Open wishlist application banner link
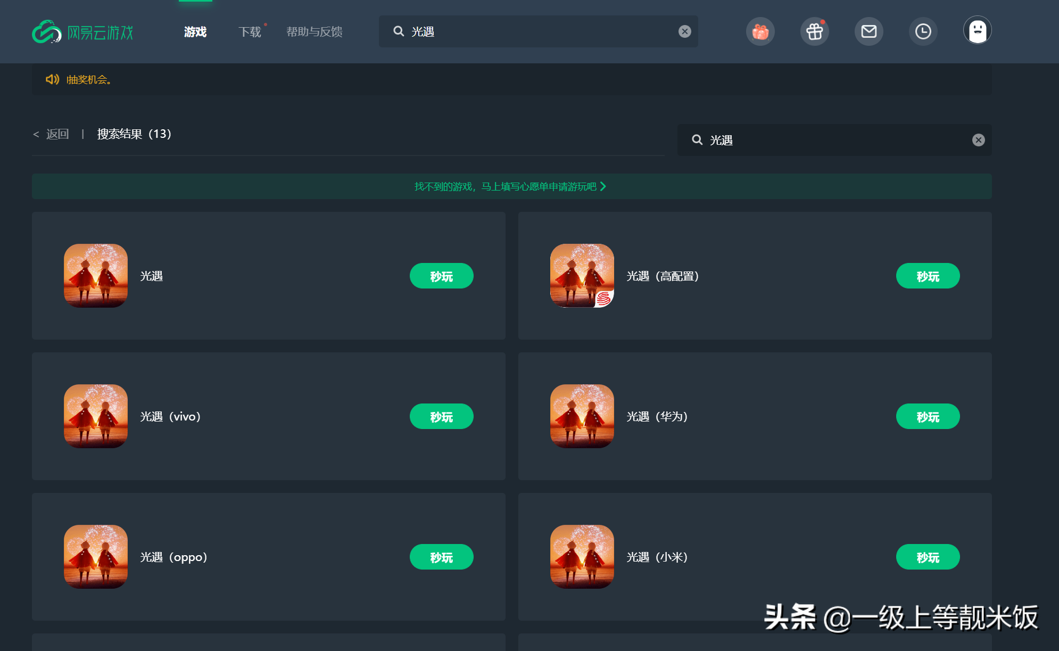Viewport: 1059px width, 651px height. (511, 186)
